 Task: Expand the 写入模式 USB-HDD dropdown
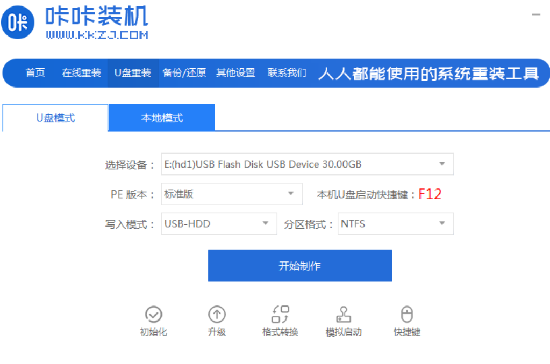coord(219,223)
